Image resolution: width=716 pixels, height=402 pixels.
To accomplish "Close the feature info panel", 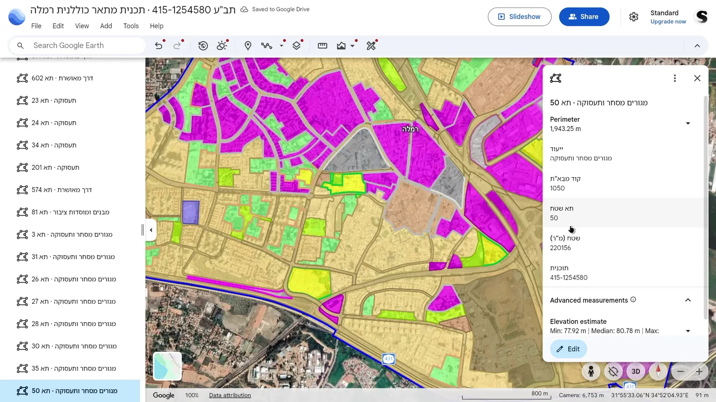I will [697, 78].
